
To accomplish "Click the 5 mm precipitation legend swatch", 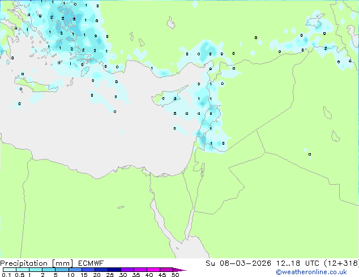I will [62, 270].
